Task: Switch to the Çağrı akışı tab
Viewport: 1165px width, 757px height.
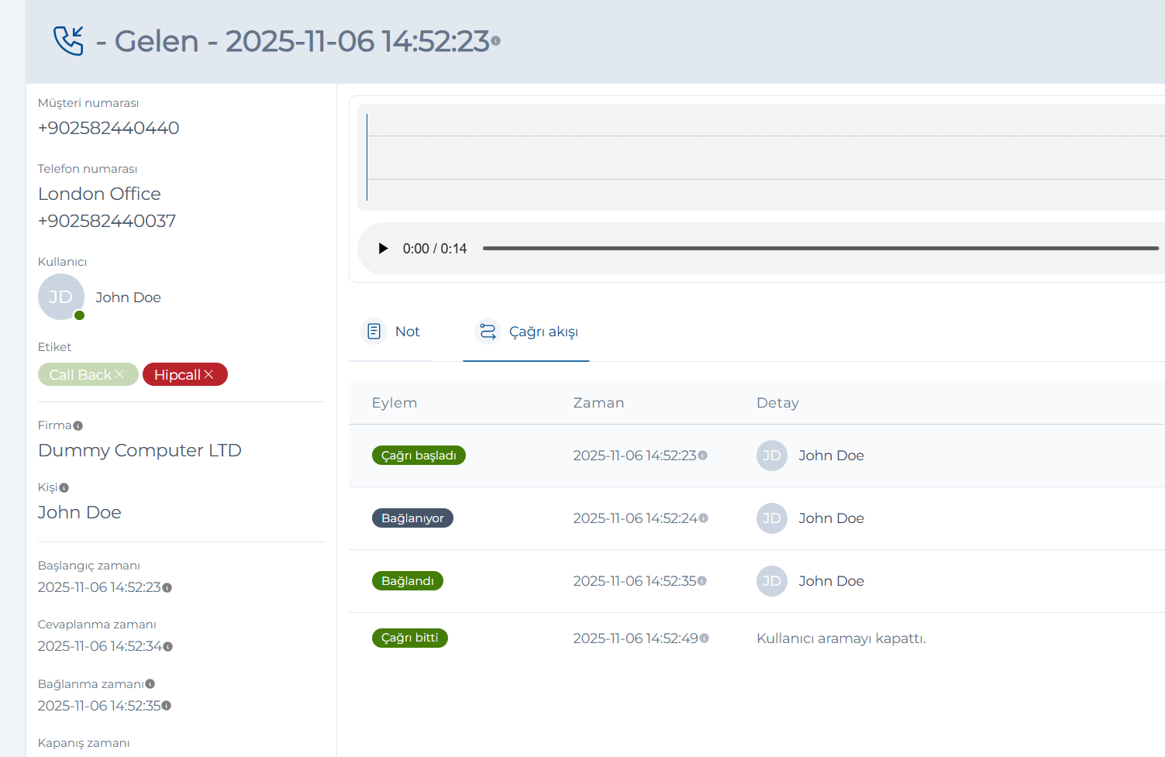Action: point(527,332)
